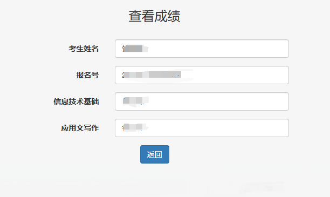
Task: Select the 信息技术基础 score field
Action: [202, 101]
